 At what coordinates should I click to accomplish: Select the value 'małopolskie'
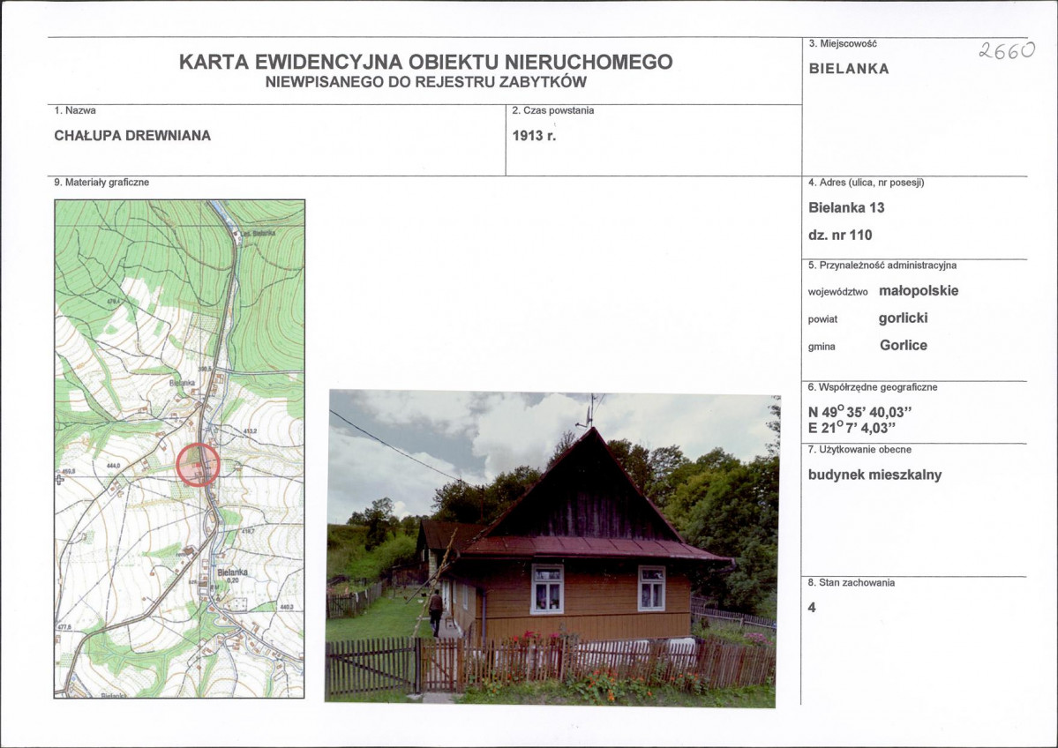pyautogui.click(x=919, y=291)
